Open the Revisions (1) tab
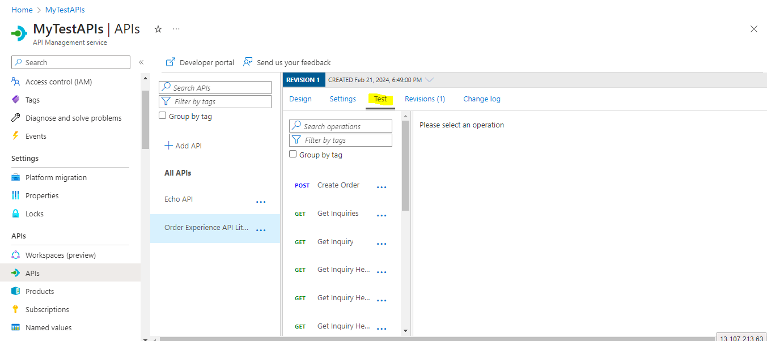The image size is (767, 341). (x=425, y=99)
